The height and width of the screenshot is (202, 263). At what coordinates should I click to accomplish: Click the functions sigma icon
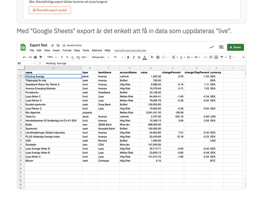pyautogui.click(x=230, y=57)
